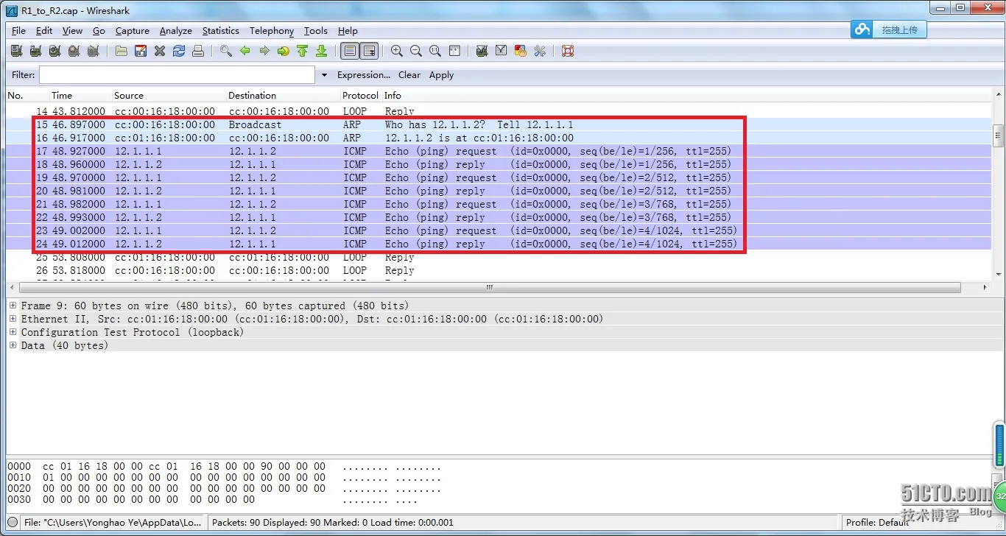1006x536 pixels.
Task: Open help lifebuoy icon
Action: click(x=568, y=51)
